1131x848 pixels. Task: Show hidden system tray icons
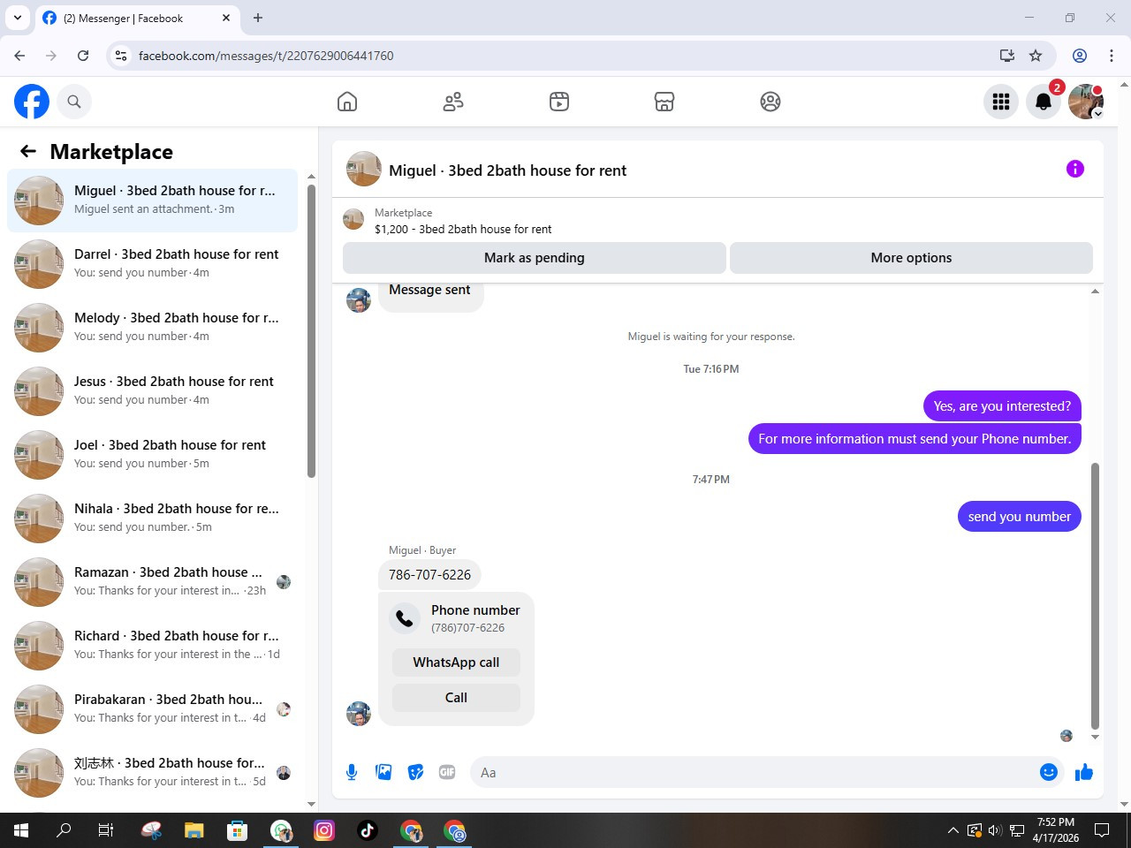pos(953,830)
